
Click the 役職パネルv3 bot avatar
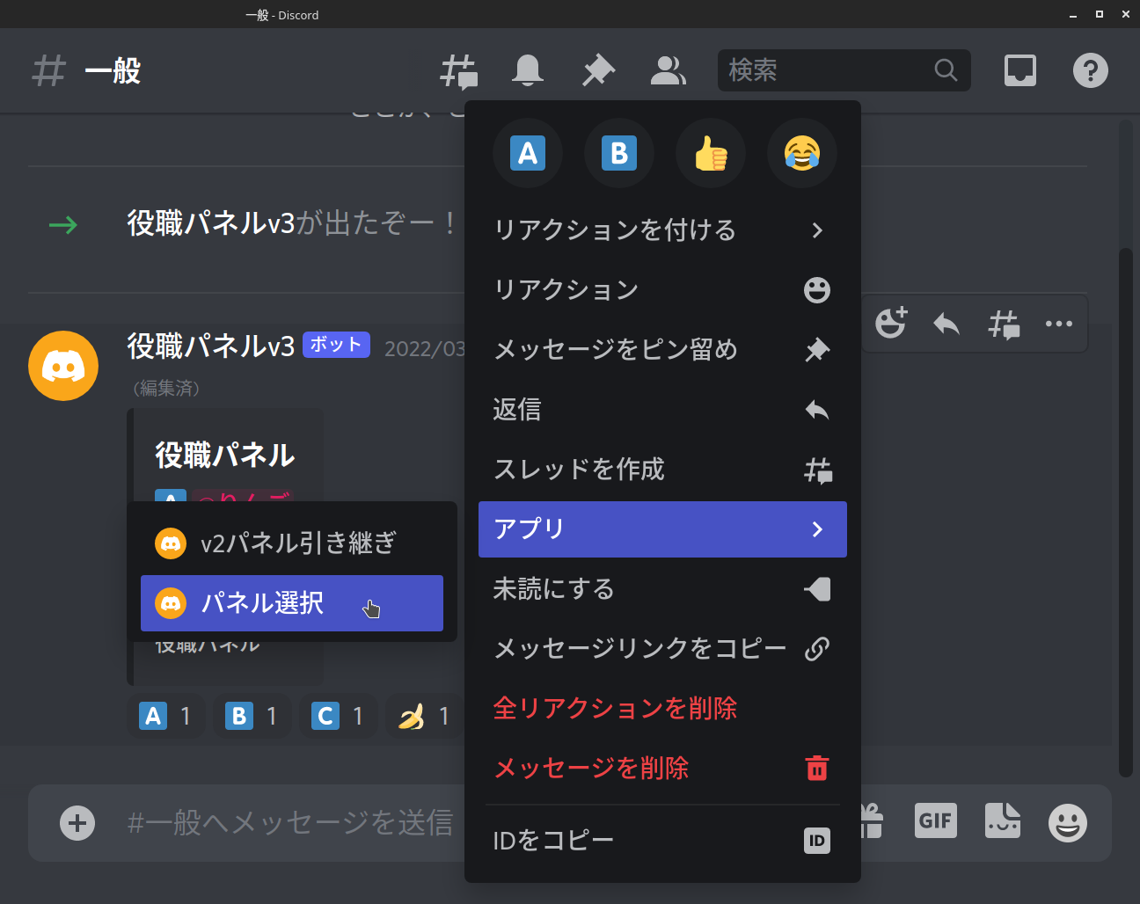pos(63,366)
